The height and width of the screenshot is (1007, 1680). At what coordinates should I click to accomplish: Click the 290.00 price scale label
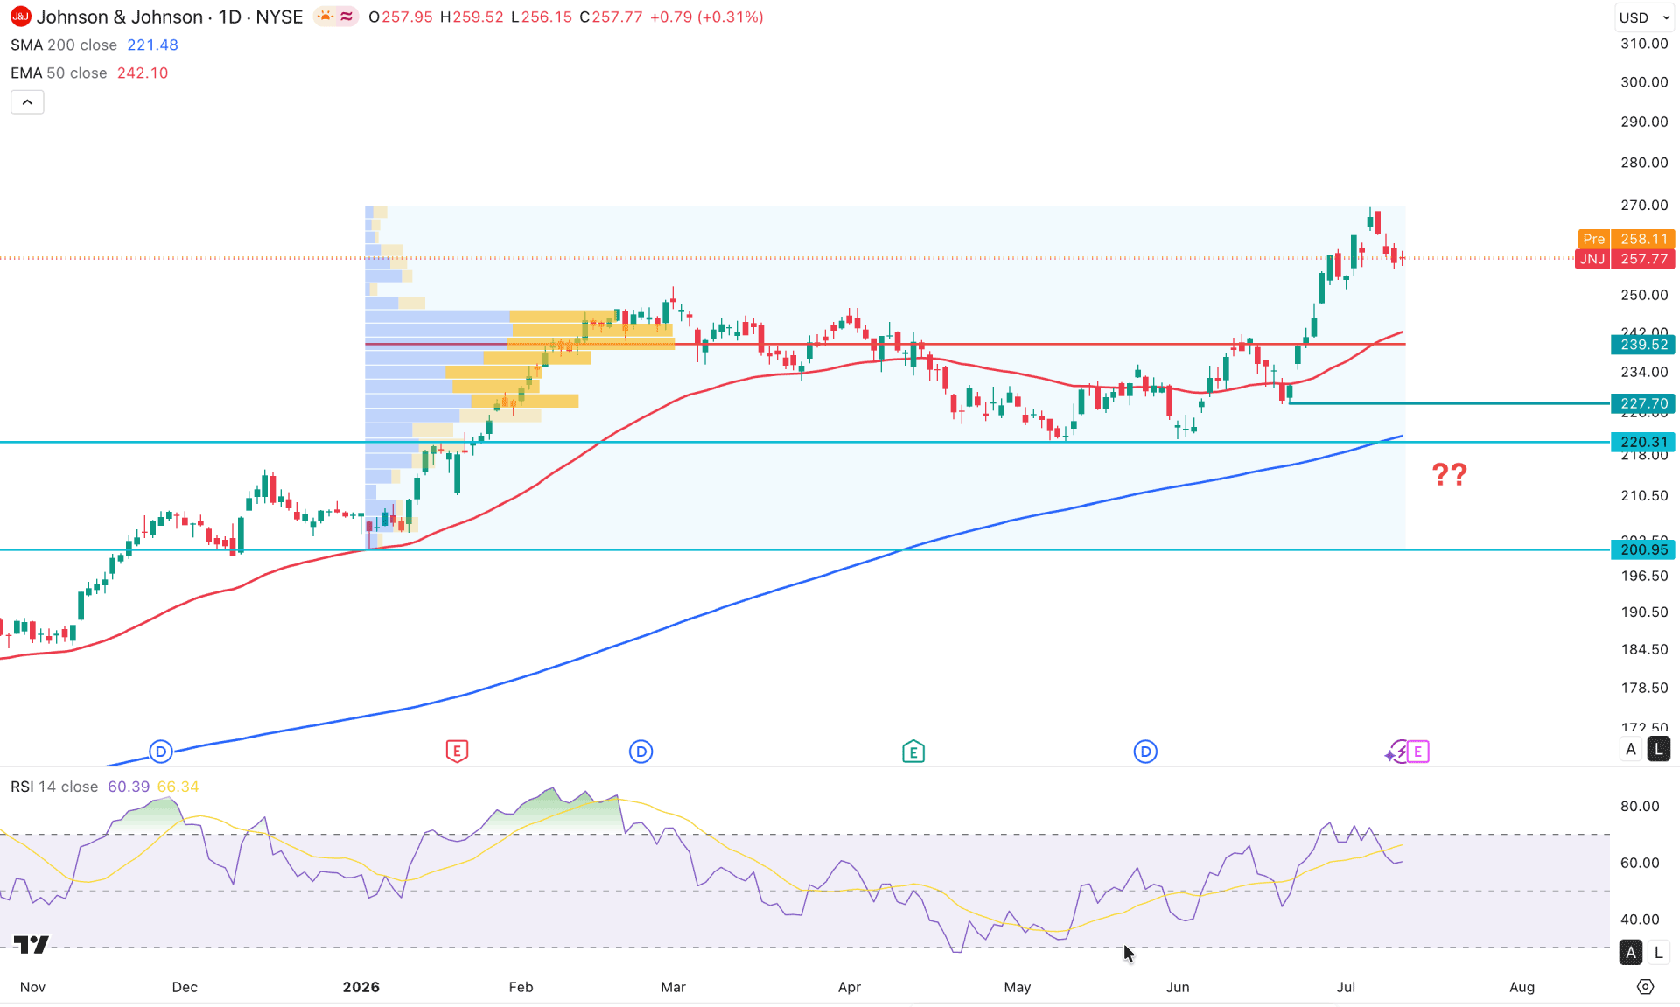pos(1644,122)
